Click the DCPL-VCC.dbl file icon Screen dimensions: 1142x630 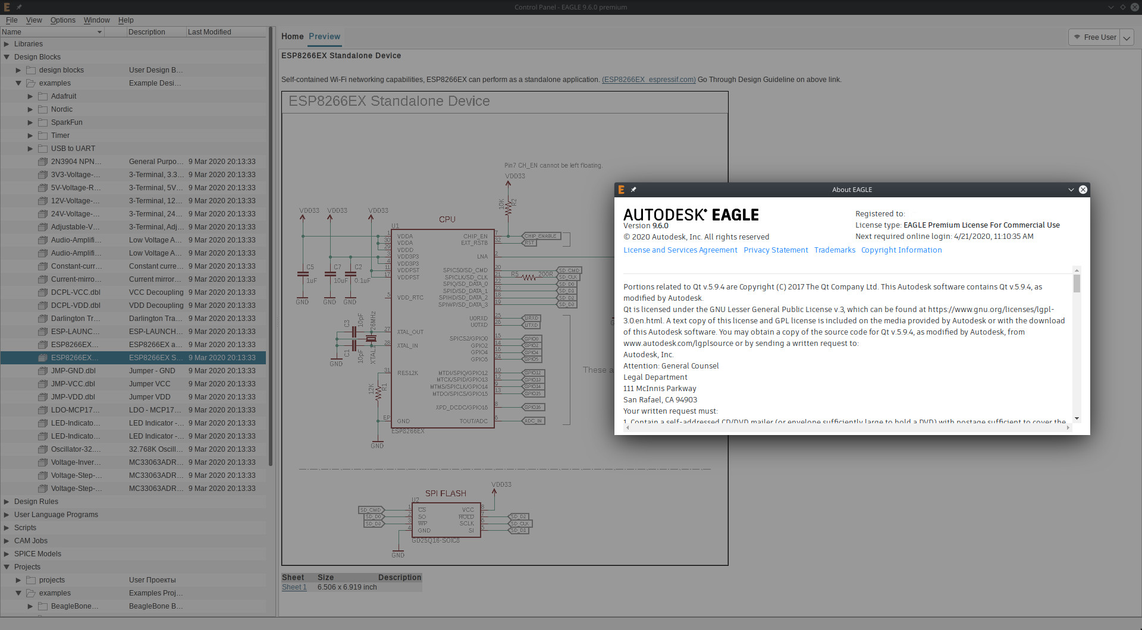[x=43, y=292]
